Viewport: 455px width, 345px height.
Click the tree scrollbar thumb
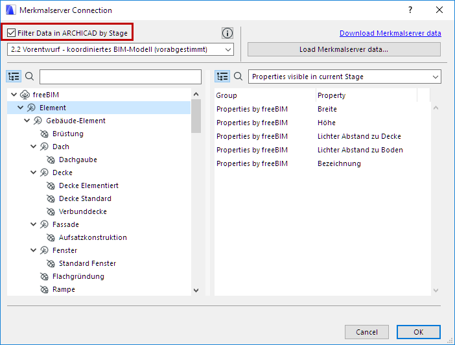196,116
